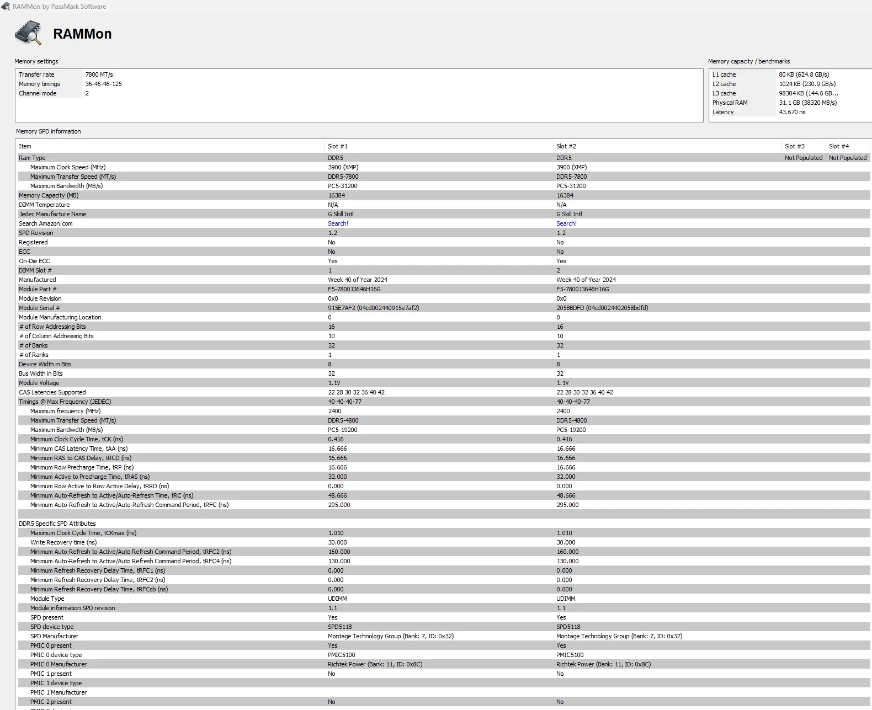Select "Montage Technology Group" manufacturer in Slot #1
This screenshot has width=872, height=710.
pos(364,636)
